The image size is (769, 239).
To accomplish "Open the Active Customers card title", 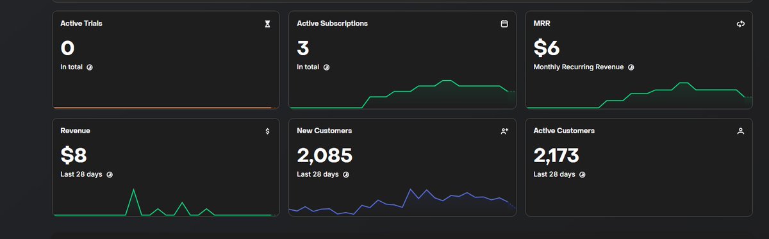I will click(x=564, y=131).
